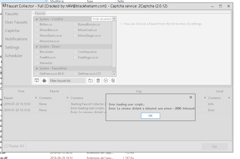
Task: Check GetFree.co.in LTC faucet
Action: pyautogui.click(x=75, y=74)
